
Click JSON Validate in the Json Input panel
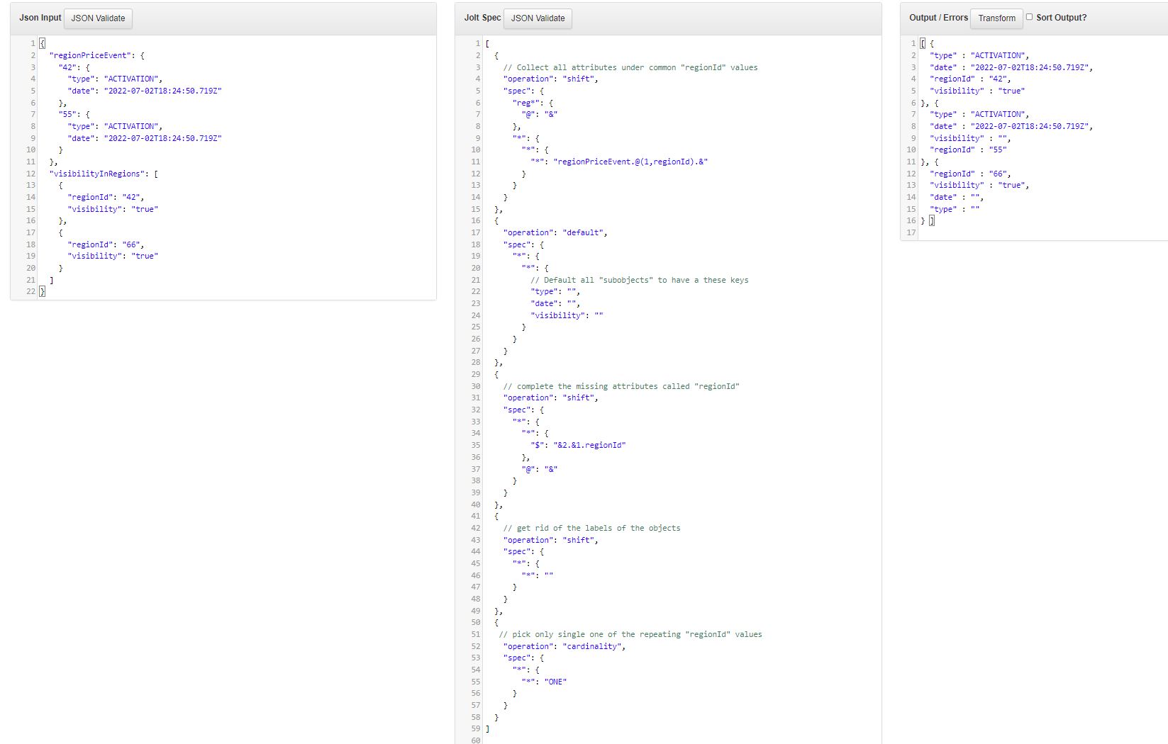pos(98,18)
